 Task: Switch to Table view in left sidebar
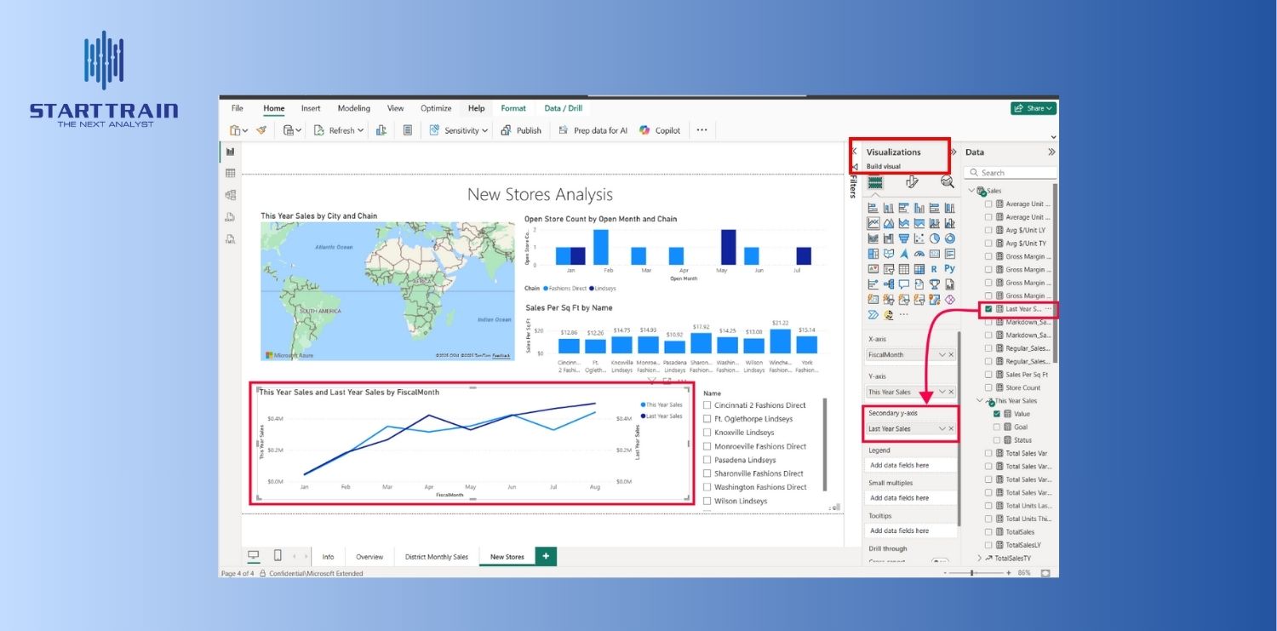click(x=230, y=173)
